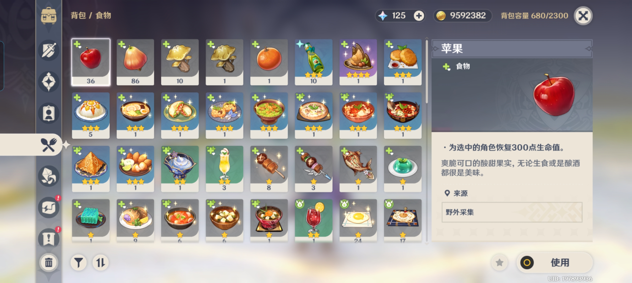This screenshot has height=283, width=632.
Task: Open the materials inventory tab
Action: [x=49, y=176]
